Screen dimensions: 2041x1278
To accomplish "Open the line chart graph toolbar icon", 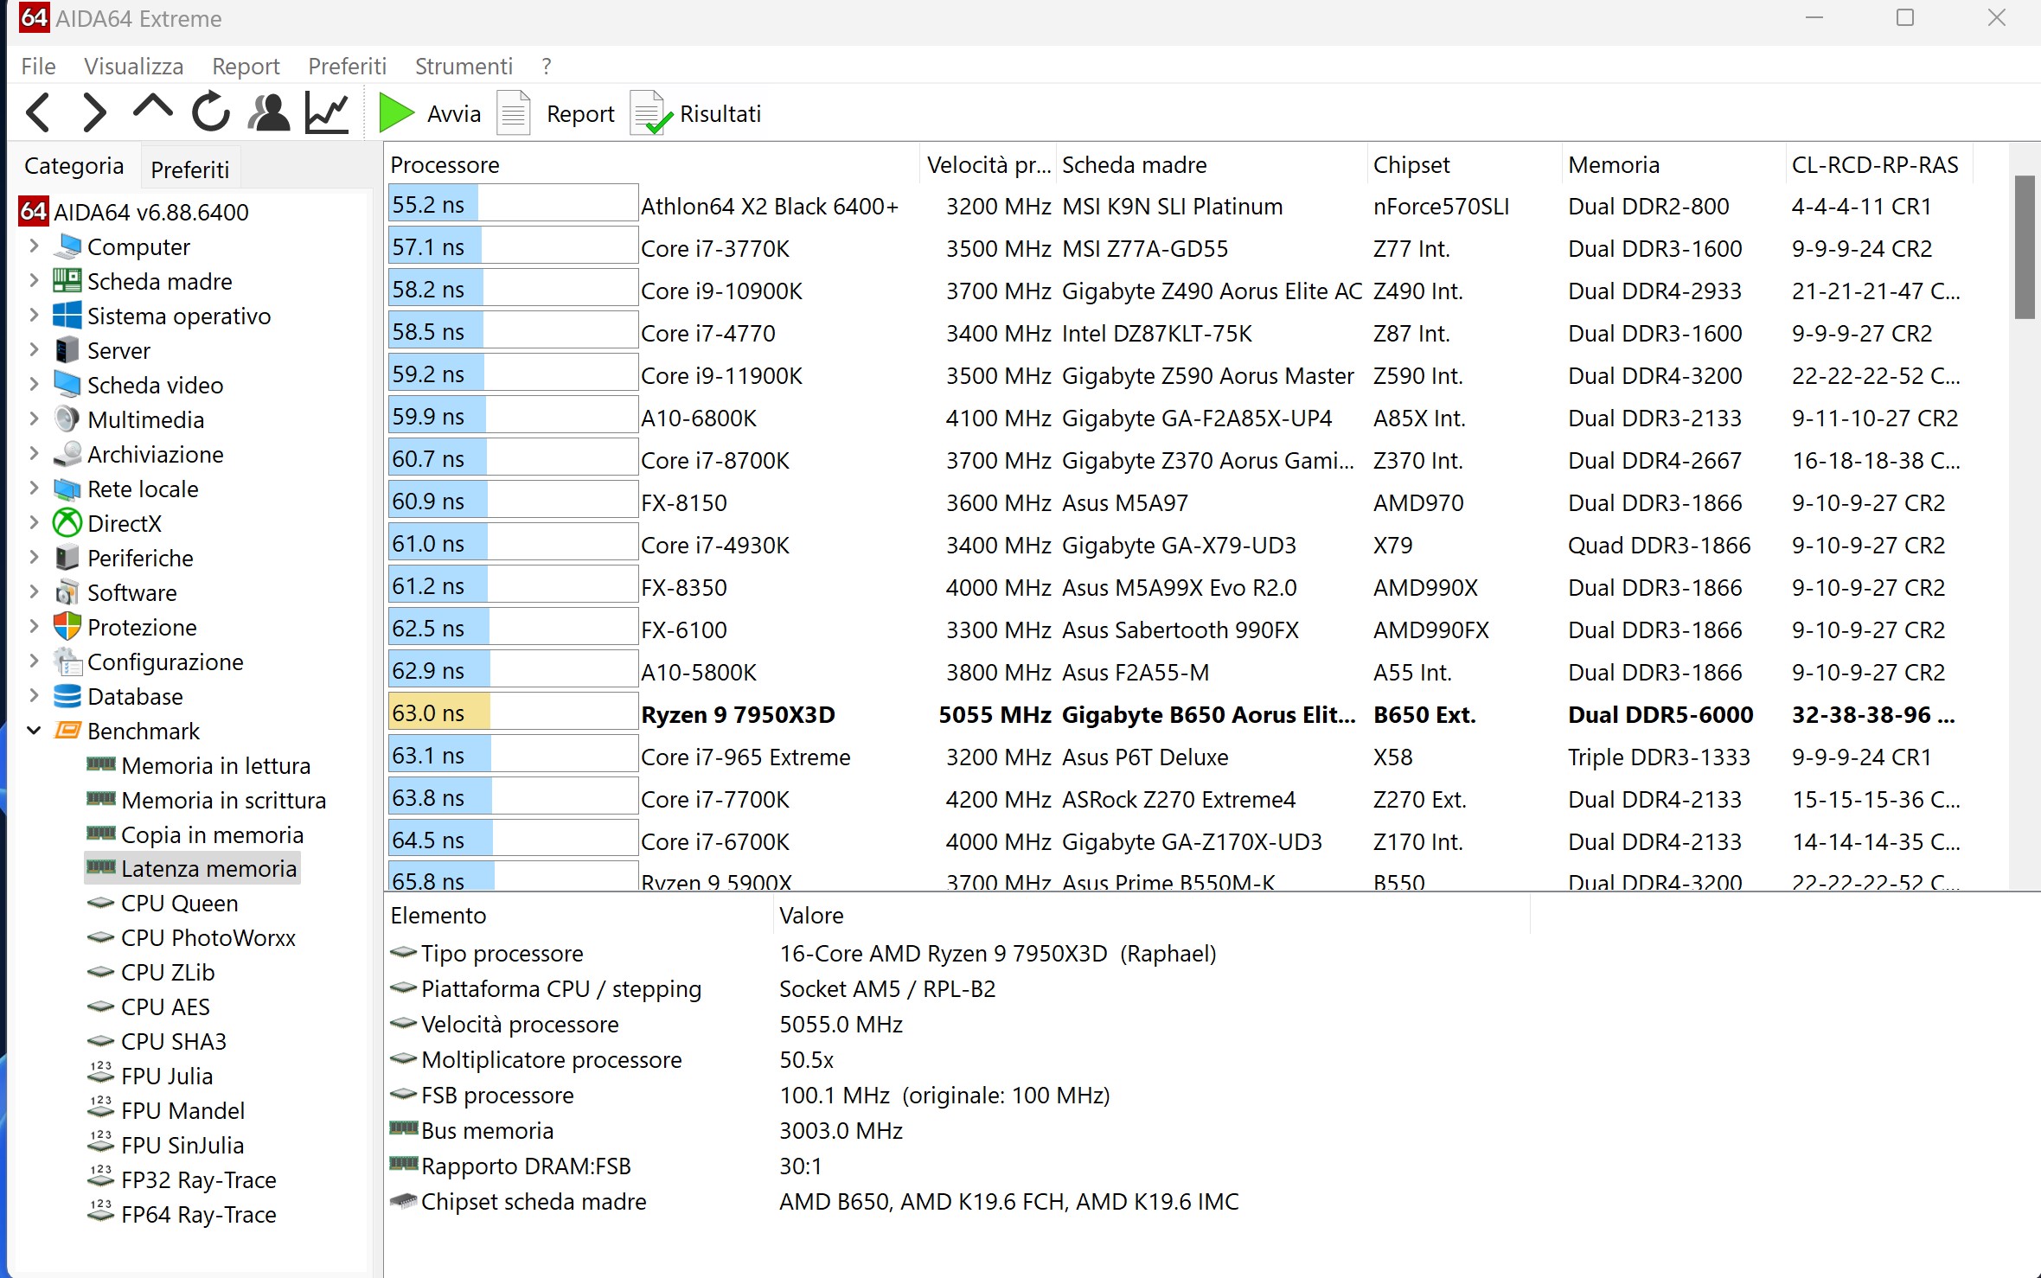I will (327, 113).
